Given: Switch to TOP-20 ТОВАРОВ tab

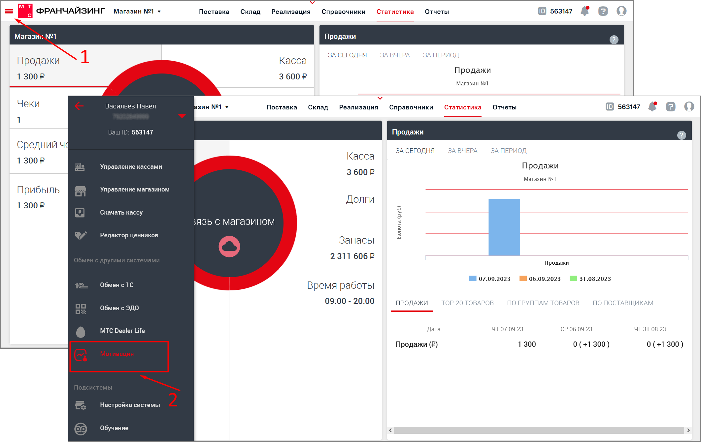Looking at the screenshot, I should click(x=467, y=303).
